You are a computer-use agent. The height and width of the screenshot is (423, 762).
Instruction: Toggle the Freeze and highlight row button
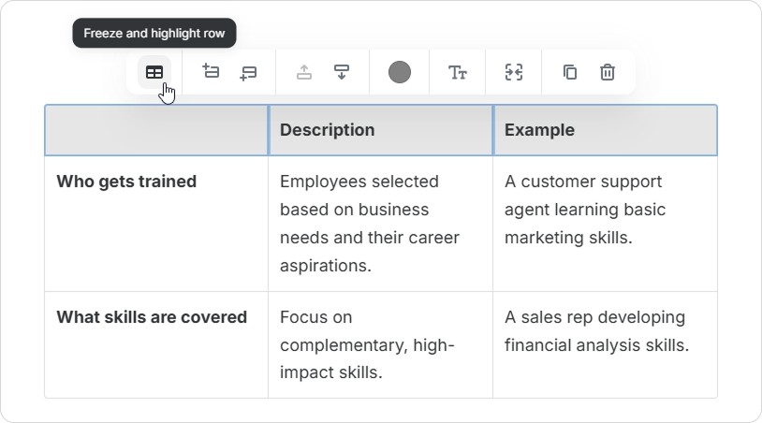coord(154,72)
